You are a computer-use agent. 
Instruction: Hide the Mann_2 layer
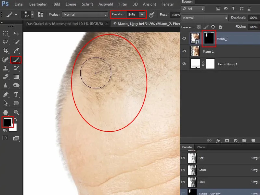click(x=184, y=38)
